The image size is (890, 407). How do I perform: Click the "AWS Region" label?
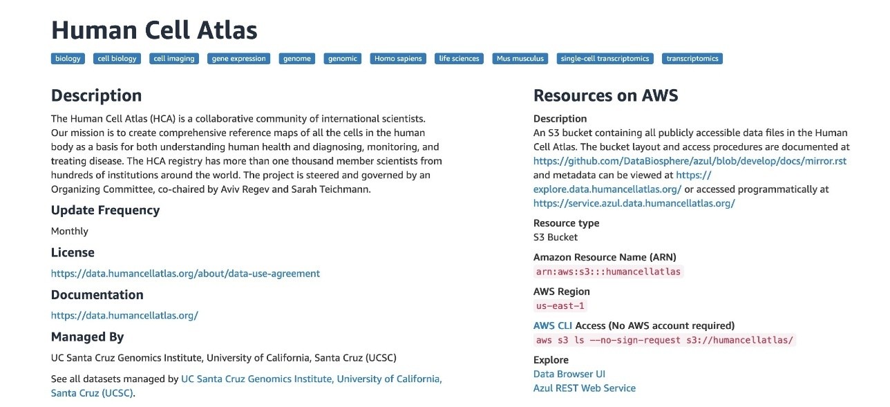pos(562,292)
